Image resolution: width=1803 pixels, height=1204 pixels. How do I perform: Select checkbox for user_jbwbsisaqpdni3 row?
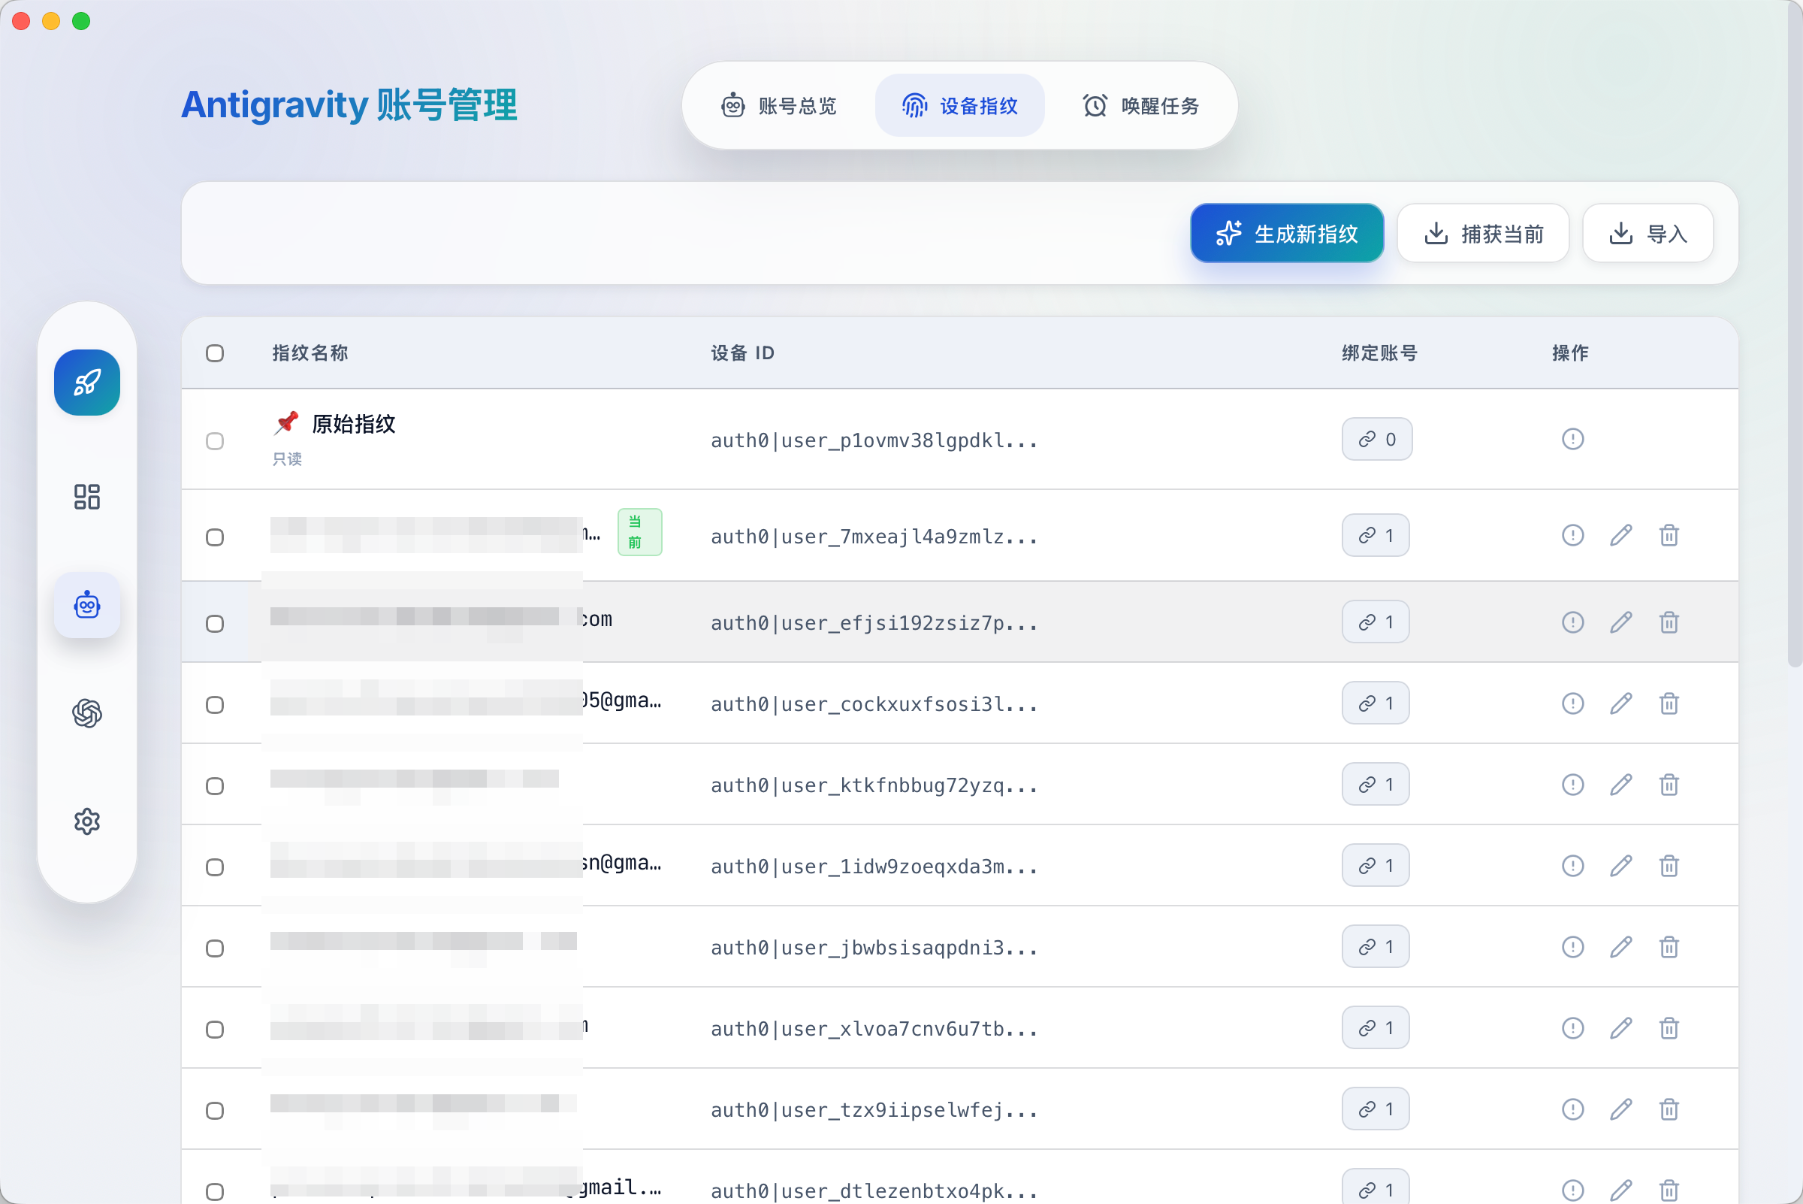215,948
